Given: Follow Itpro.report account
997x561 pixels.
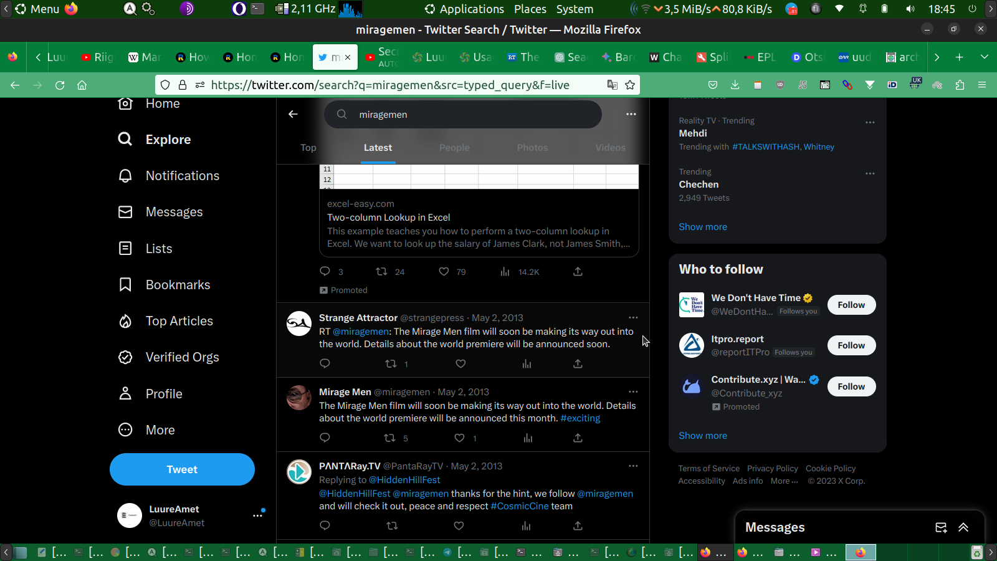Looking at the screenshot, I should [x=851, y=345].
